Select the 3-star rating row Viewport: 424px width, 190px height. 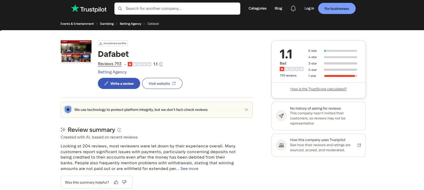tap(333, 64)
